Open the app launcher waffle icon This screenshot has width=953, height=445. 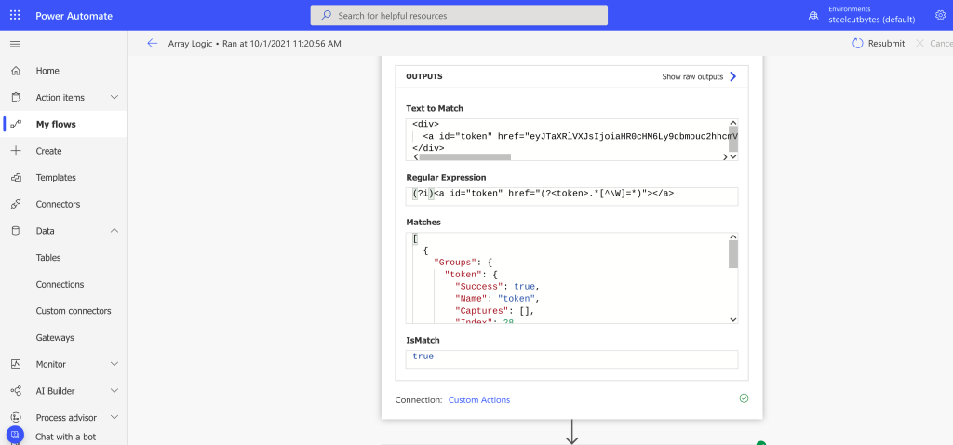click(15, 15)
